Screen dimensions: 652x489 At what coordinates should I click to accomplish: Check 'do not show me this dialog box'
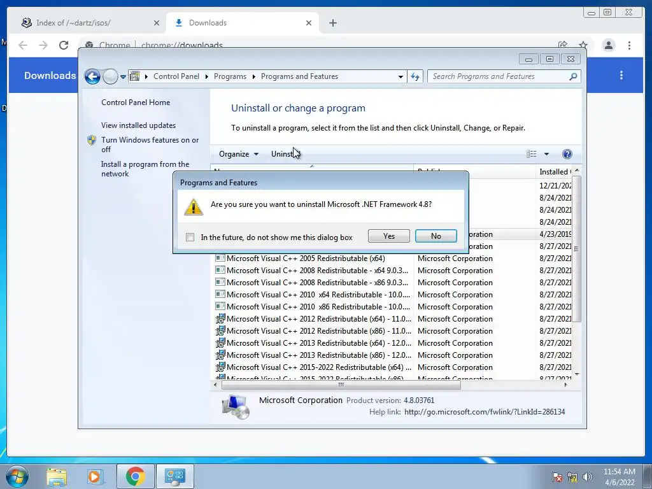pyautogui.click(x=190, y=237)
